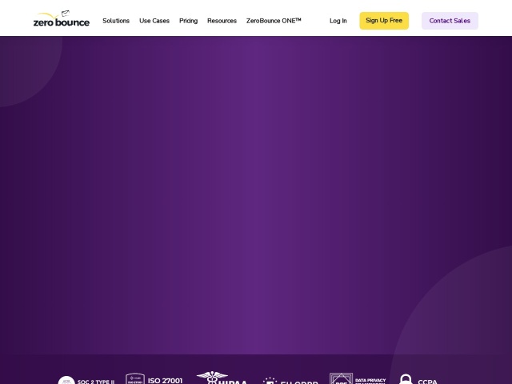The width and height of the screenshot is (512, 384).
Task: Open the Resources menu
Action: [222, 21]
